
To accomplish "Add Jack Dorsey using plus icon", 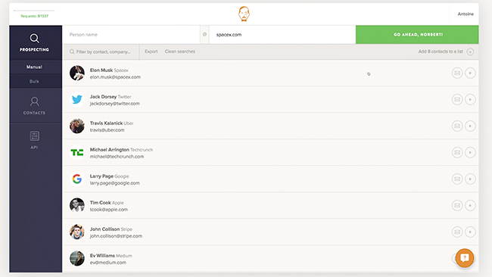I will click(x=470, y=99).
